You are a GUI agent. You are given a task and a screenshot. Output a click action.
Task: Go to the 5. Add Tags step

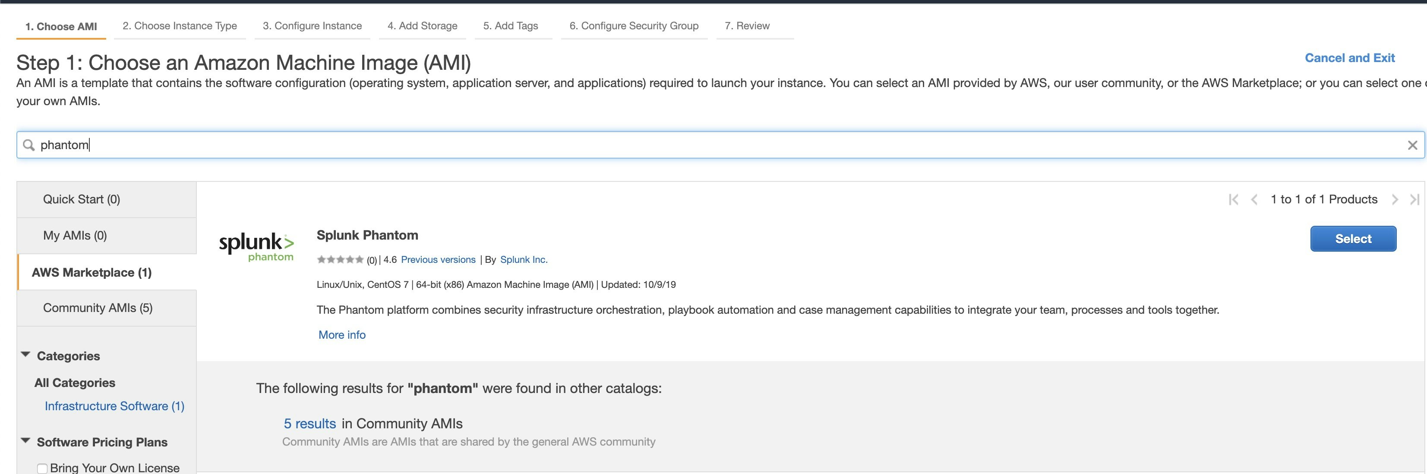tap(511, 26)
